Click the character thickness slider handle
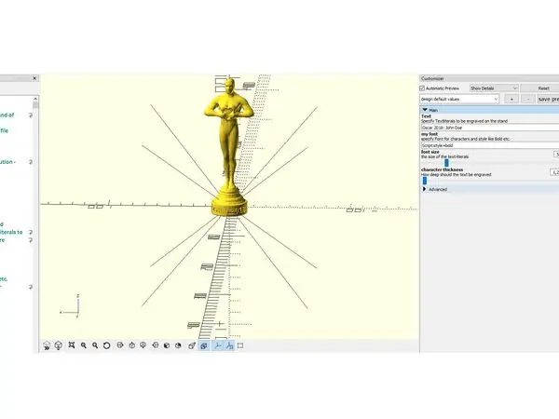The image size is (559, 419). pos(424,181)
